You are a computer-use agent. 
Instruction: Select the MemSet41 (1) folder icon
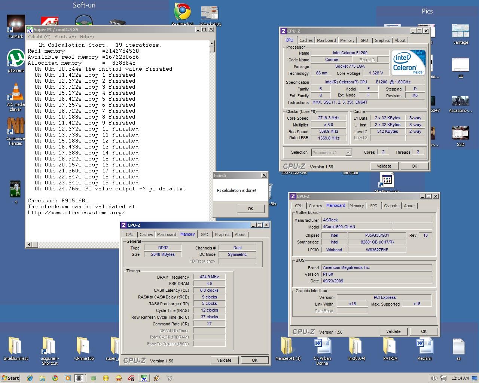point(288,348)
